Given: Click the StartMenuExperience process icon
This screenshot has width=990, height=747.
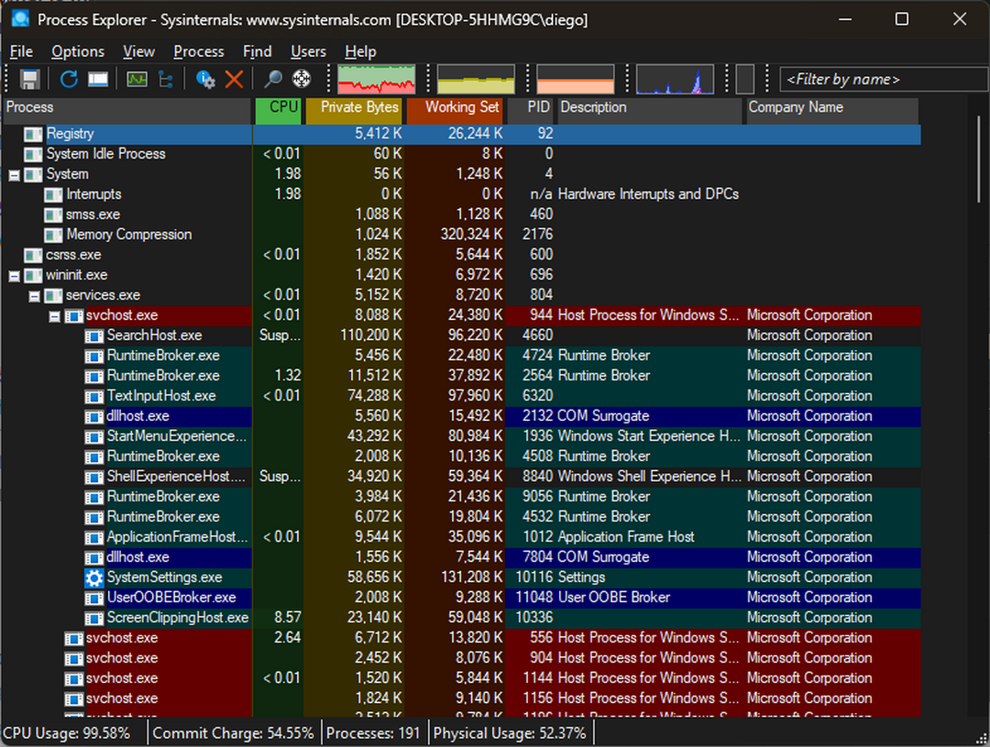Looking at the screenshot, I should pyautogui.click(x=94, y=436).
